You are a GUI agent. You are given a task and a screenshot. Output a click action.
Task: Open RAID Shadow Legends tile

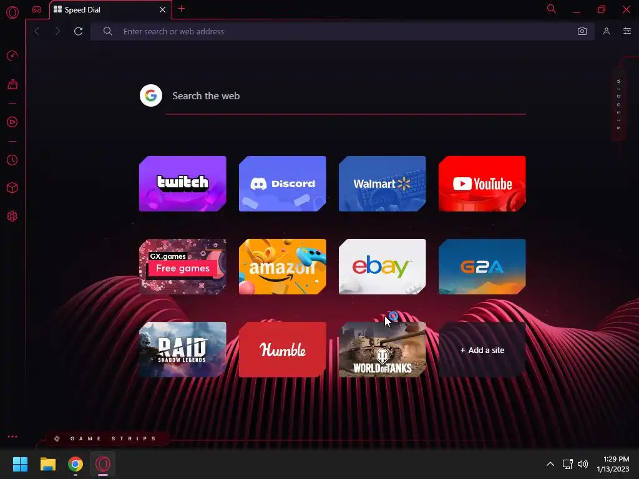[x=183, y=350]
